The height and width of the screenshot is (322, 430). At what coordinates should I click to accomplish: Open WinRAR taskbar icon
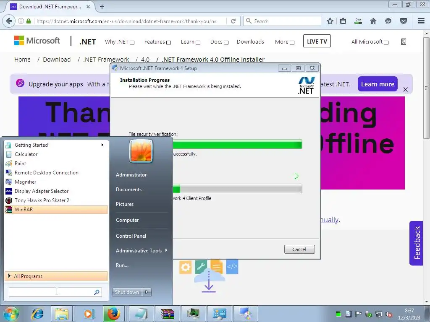167,314
